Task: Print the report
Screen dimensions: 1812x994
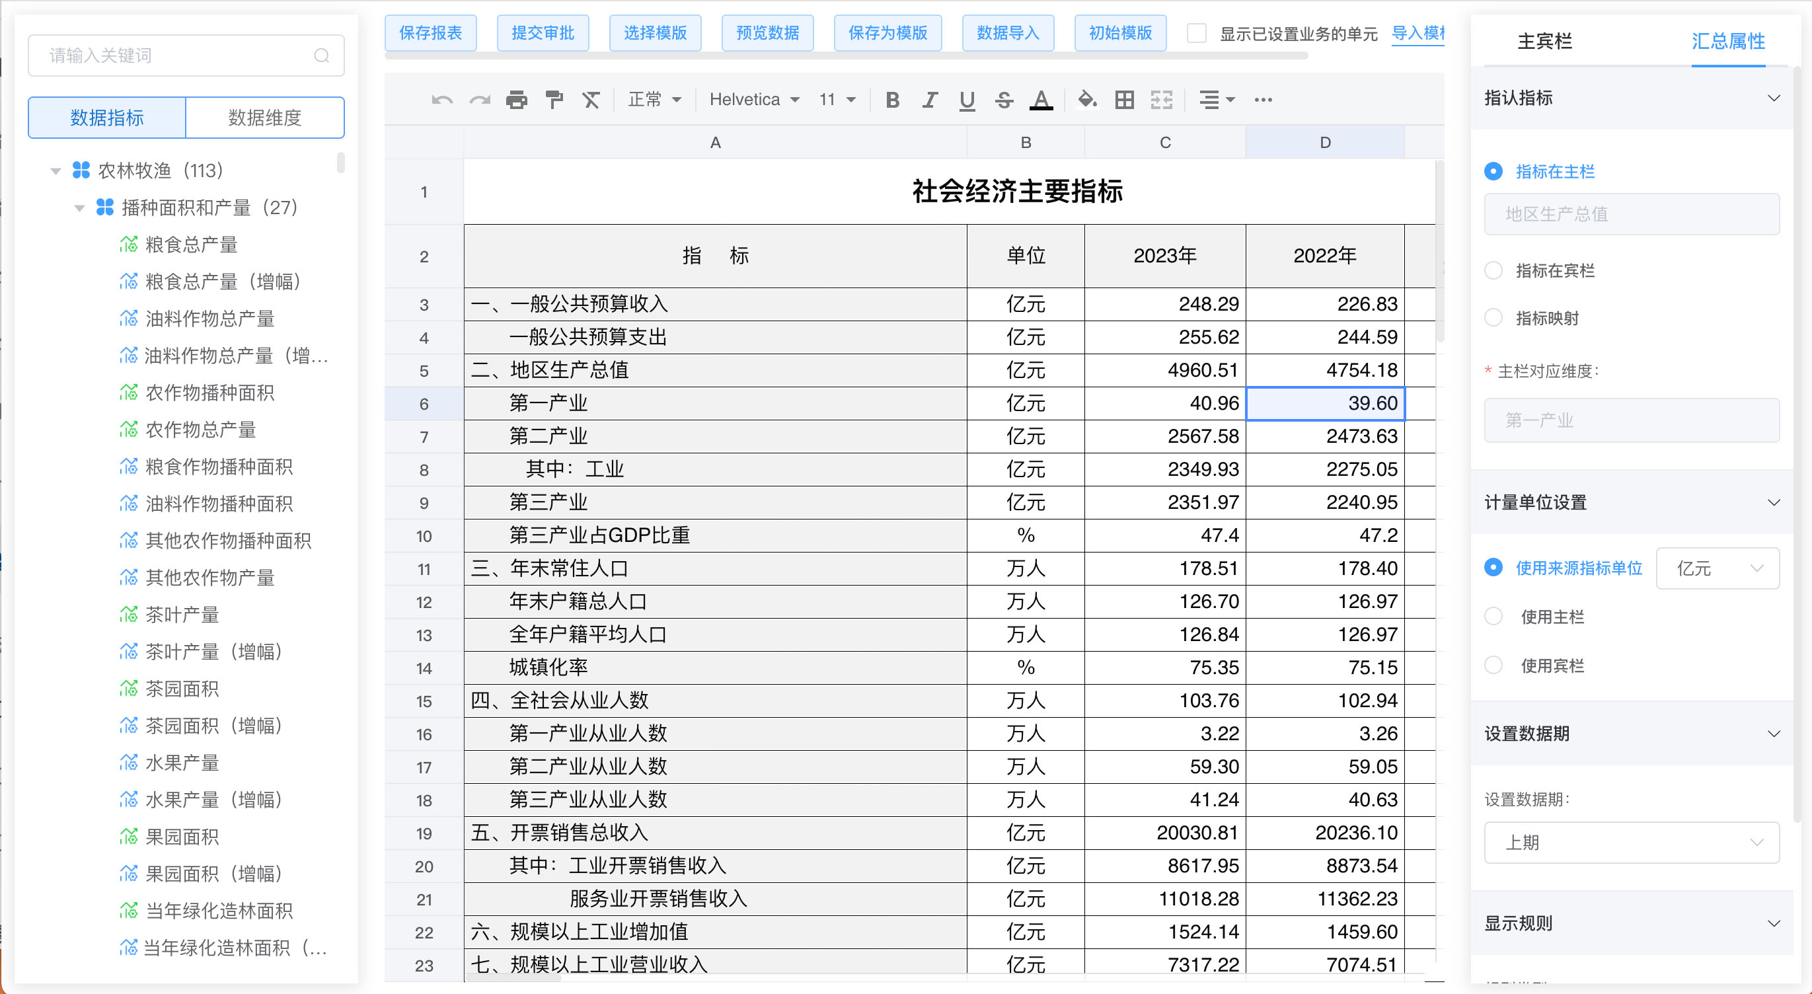Action: pos(517,100)
